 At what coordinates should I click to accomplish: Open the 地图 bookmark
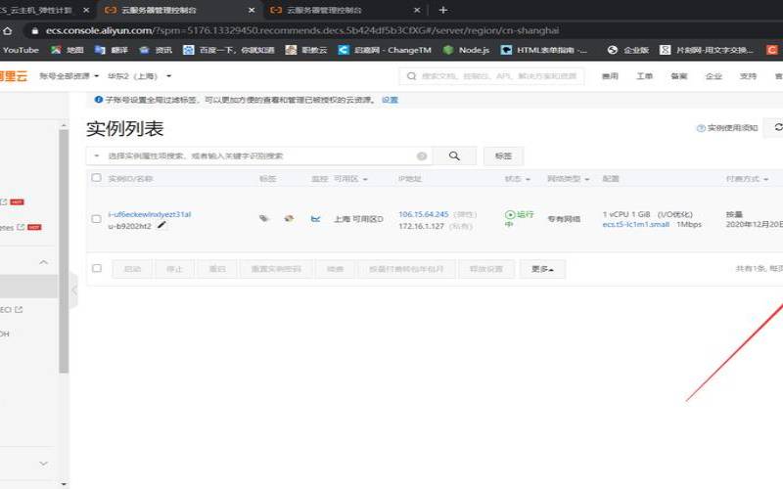pos(68,50)
